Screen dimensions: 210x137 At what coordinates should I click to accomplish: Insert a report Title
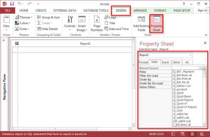coord(110,23)
